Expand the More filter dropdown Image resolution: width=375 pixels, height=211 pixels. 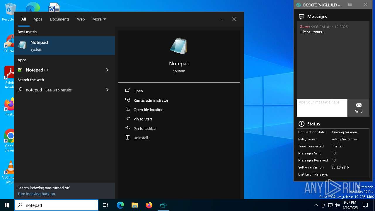pyautogui.click(x=99, y=19)
